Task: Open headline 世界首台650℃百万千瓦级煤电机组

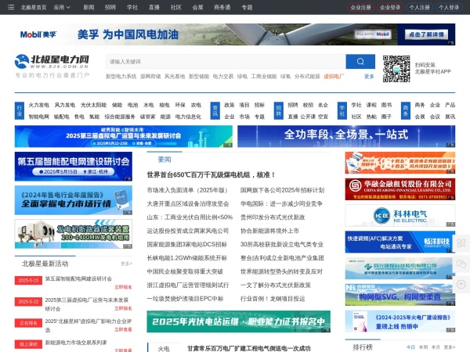Action: click(x=211, y=174)
